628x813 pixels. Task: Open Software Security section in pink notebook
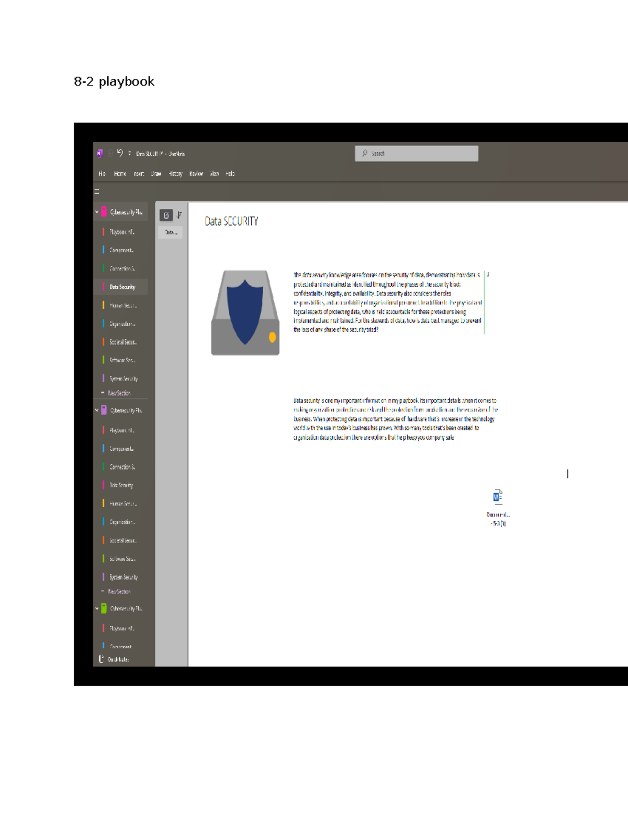point(121,360)
